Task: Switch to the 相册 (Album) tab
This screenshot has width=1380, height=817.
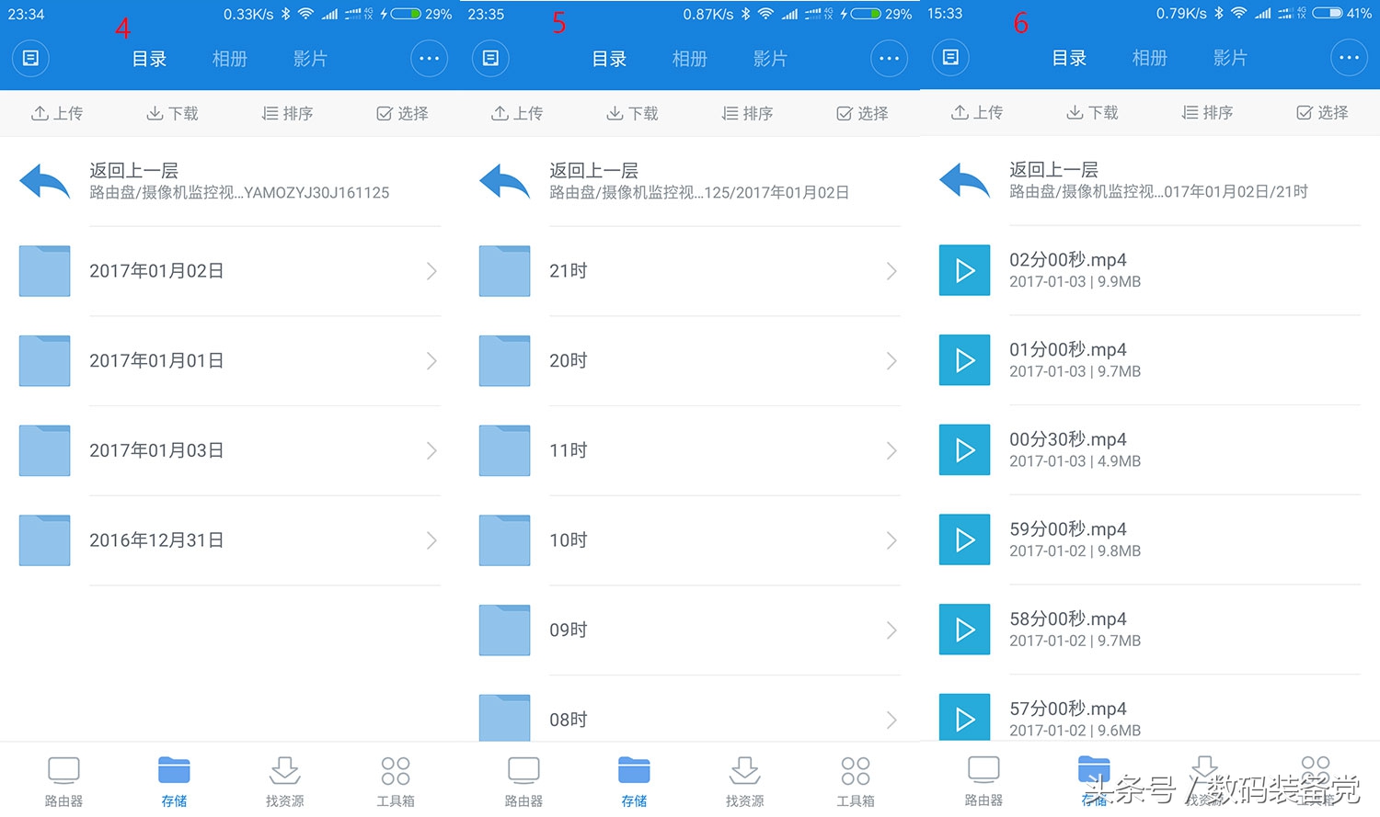Action: click(229, 58)
